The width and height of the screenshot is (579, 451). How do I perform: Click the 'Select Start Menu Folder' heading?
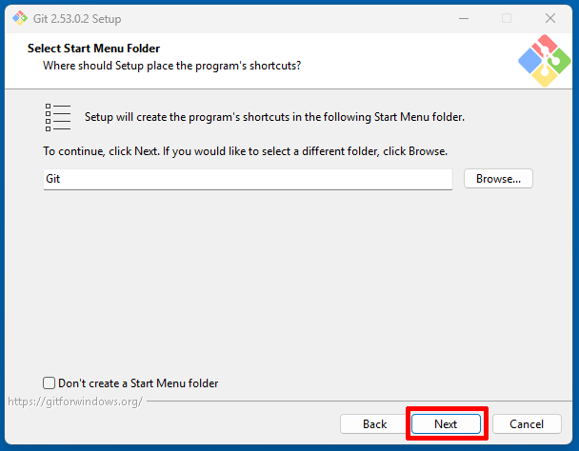click(93, 48)
